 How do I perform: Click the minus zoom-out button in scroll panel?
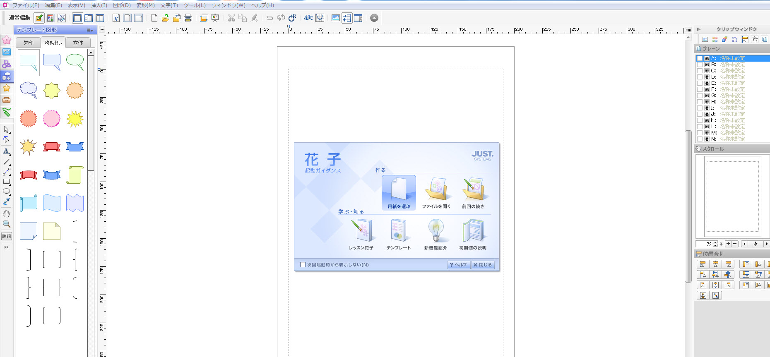coord(735,244)
